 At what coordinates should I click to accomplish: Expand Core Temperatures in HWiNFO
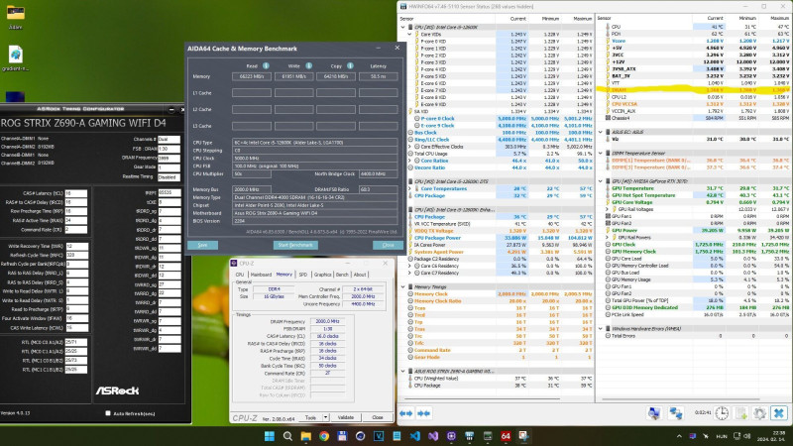(410, 188)
